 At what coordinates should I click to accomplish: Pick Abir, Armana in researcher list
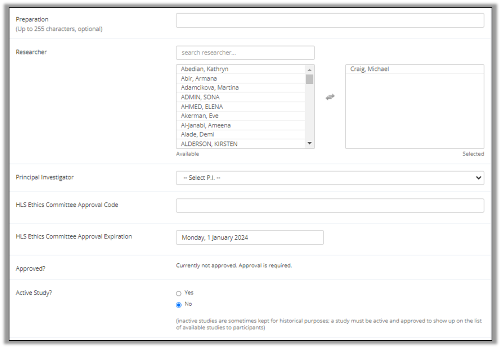pyautogui.click(x=199, y=78)
